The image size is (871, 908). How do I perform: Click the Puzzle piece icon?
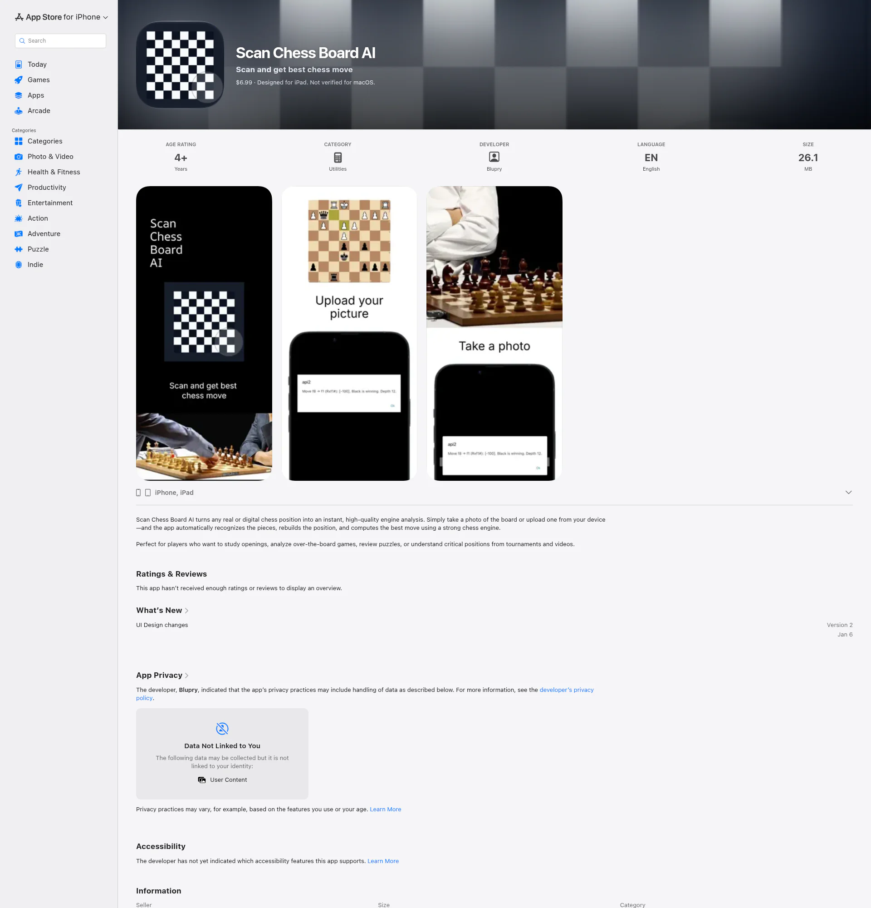point(19,249)
